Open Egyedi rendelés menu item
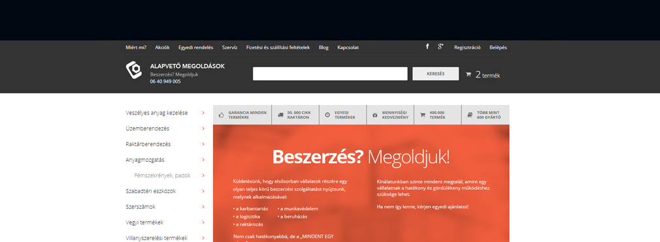The height and width of the screenshot is (242, 660). click(x=196, y=48)
